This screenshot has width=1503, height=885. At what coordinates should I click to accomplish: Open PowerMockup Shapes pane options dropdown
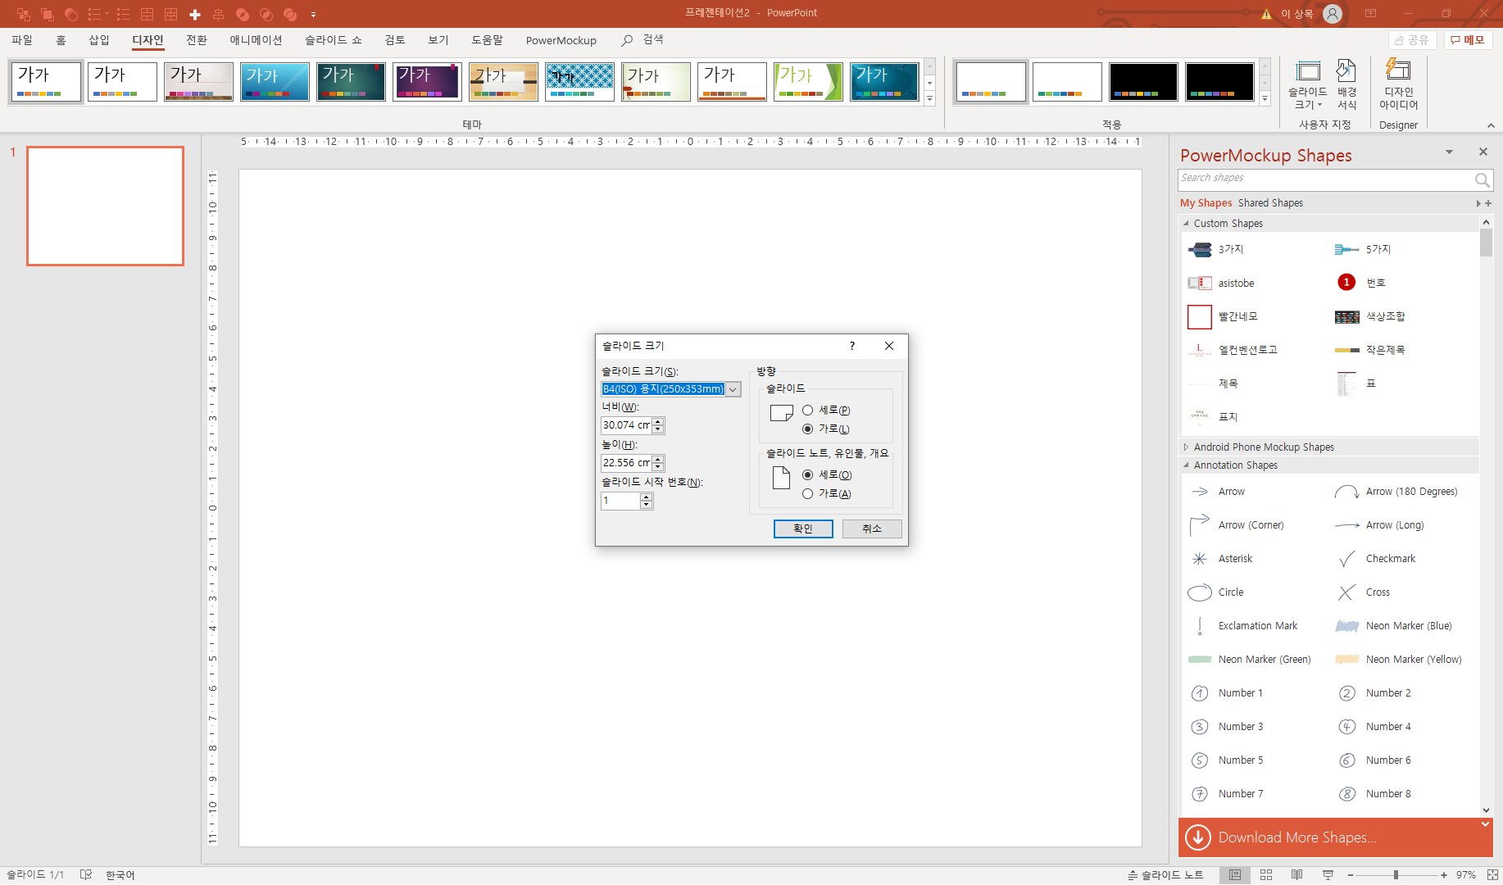(1449, 152)
